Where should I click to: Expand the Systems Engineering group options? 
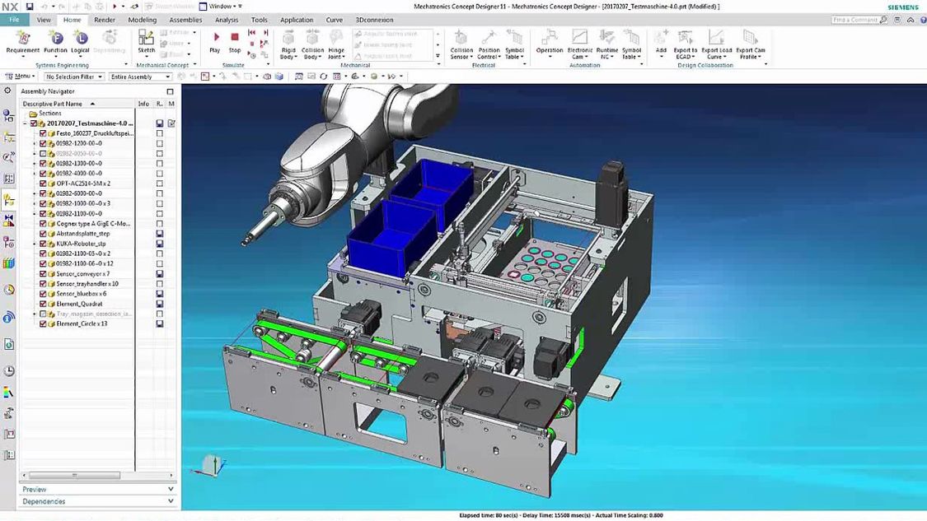coord(126,65)
